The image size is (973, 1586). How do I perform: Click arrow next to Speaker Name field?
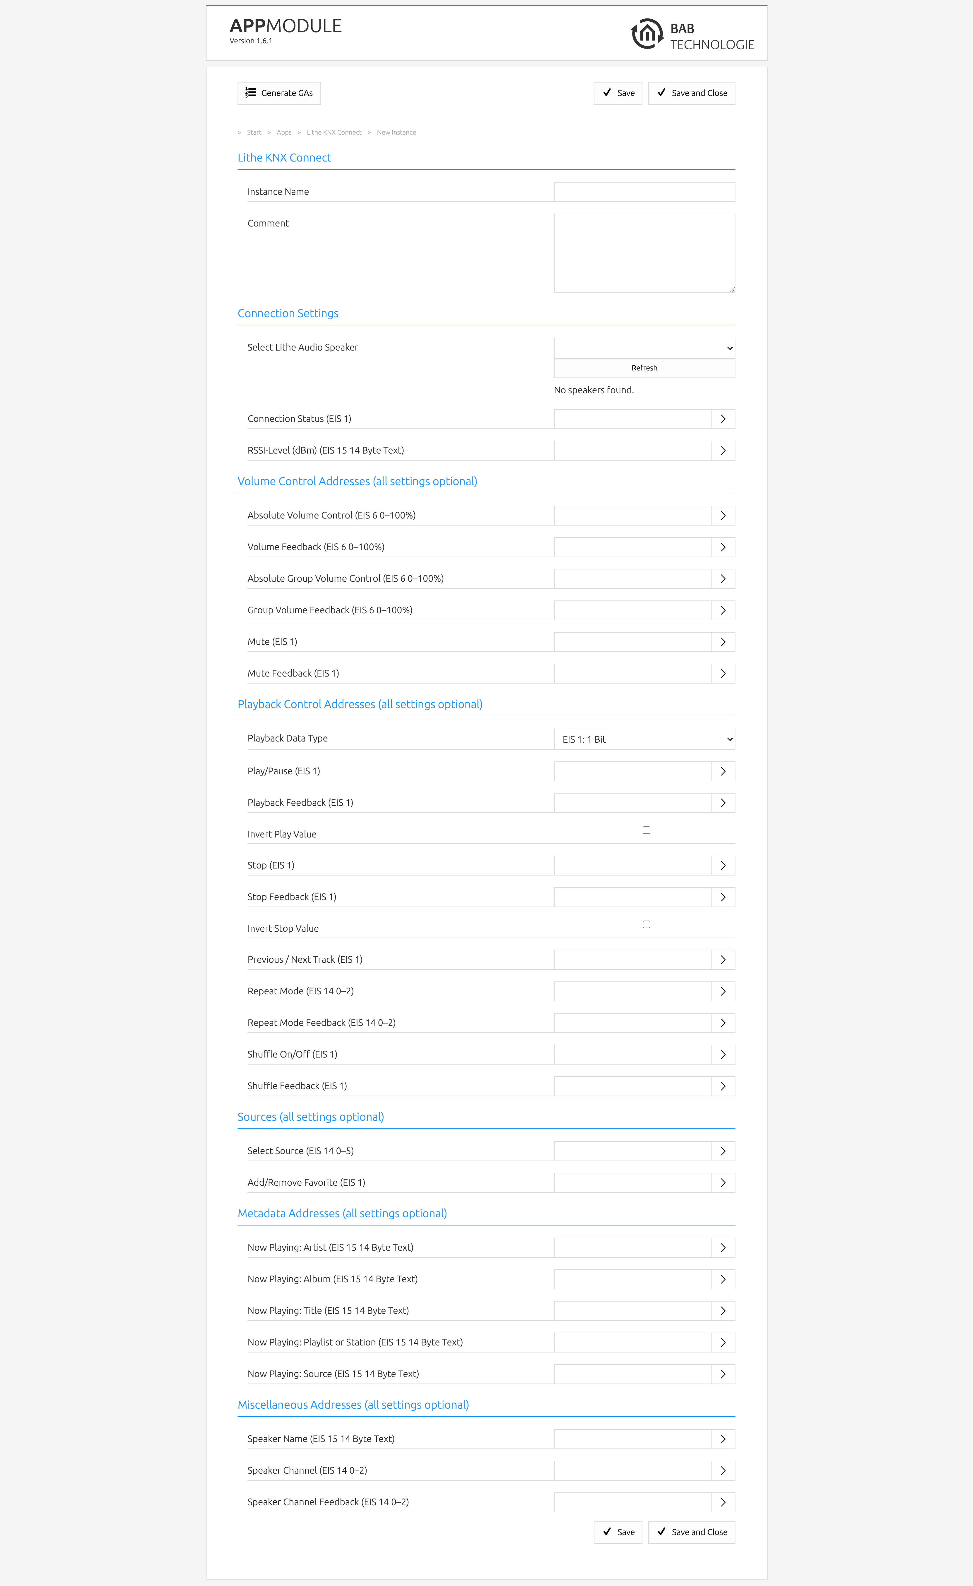tap(723, 1439)
